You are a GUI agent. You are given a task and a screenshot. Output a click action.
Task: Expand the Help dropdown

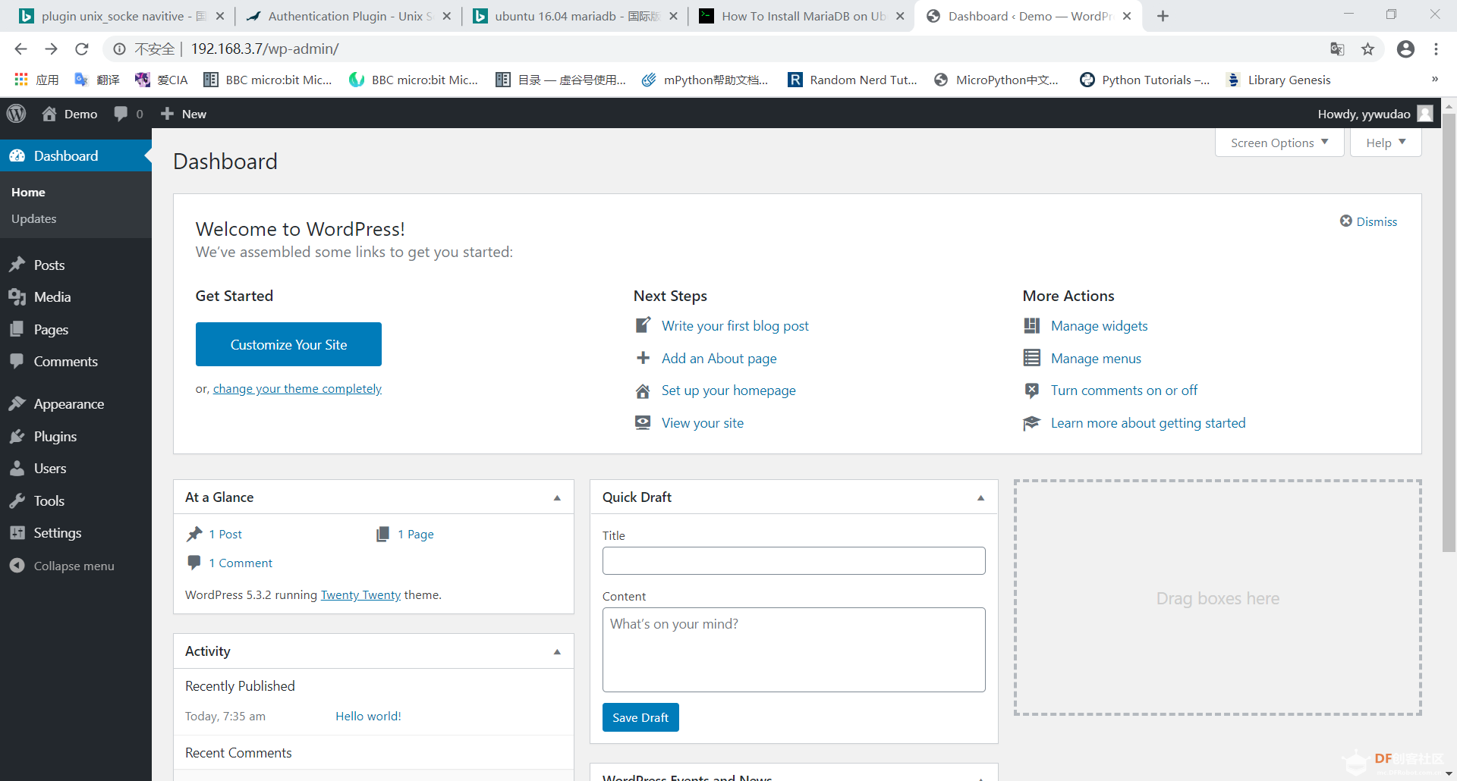tap(1386, 143)
